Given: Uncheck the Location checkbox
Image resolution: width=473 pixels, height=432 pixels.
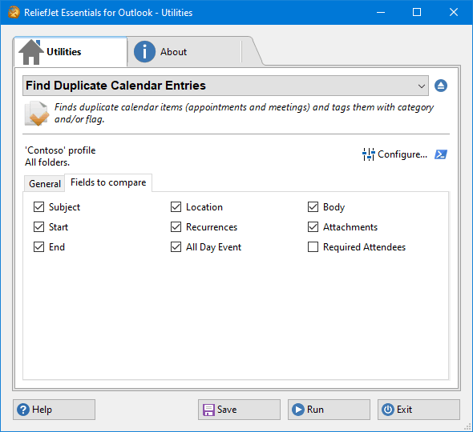Looking at the screenshot, I should pos(176,207).
